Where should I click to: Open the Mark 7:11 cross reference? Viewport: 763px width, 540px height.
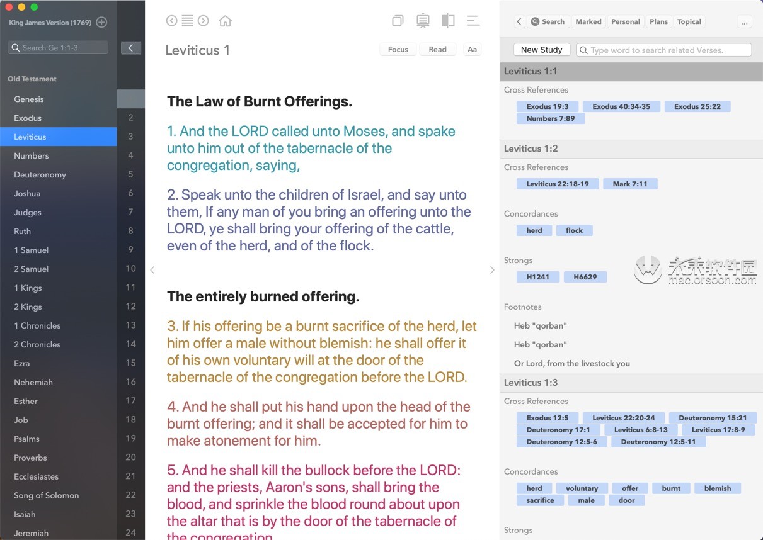click(630, 184)
